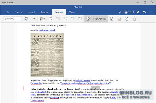Viewport: 156px width, 103px height.
Task: Click the A Specimen typeface image
Action: pyautogui.click(x=47, y=55)
